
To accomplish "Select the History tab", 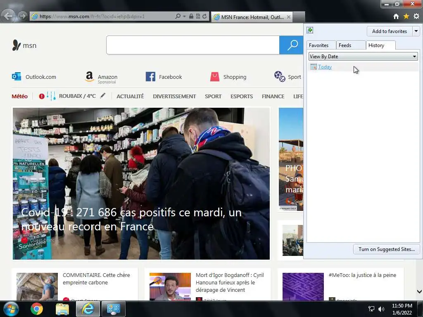I will (x=380, y=45).
